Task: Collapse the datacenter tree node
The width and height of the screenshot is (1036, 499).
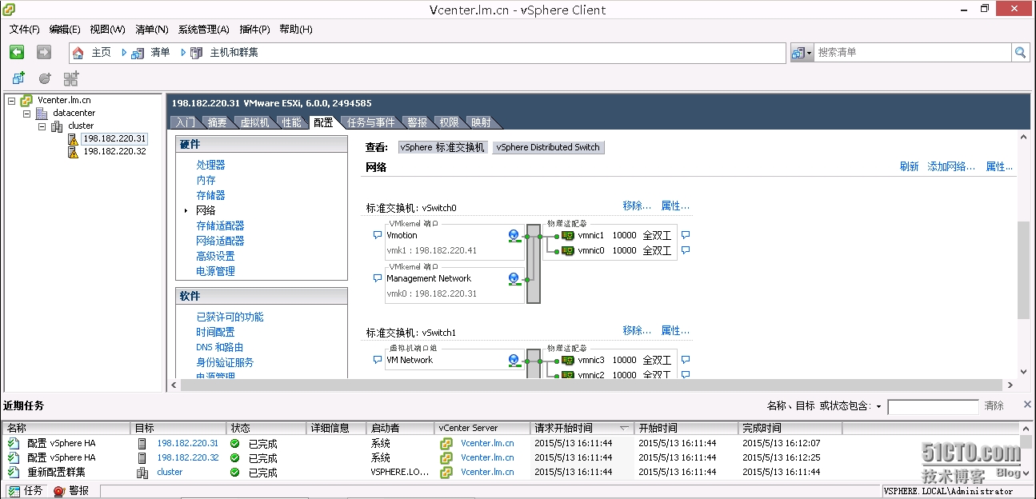Action: [26, 113]
